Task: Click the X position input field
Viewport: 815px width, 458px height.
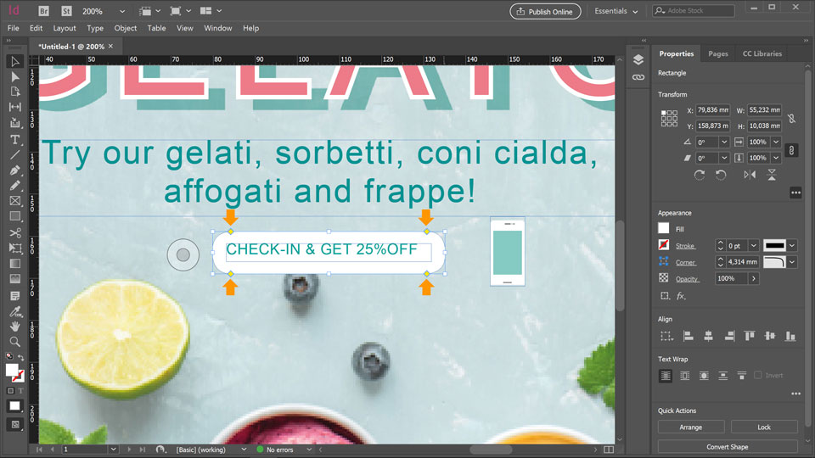Action: coord(713,110)
